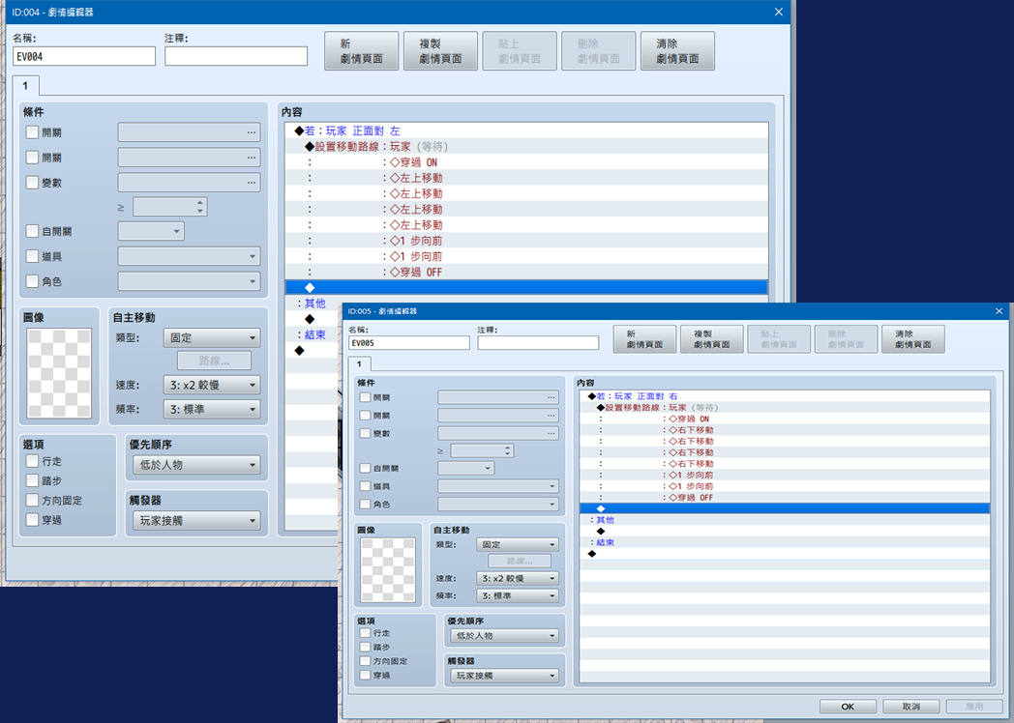Select page tab 1 in EV004 window
The width and height of the screenshot is (1014, 723).
click(25, 86)
